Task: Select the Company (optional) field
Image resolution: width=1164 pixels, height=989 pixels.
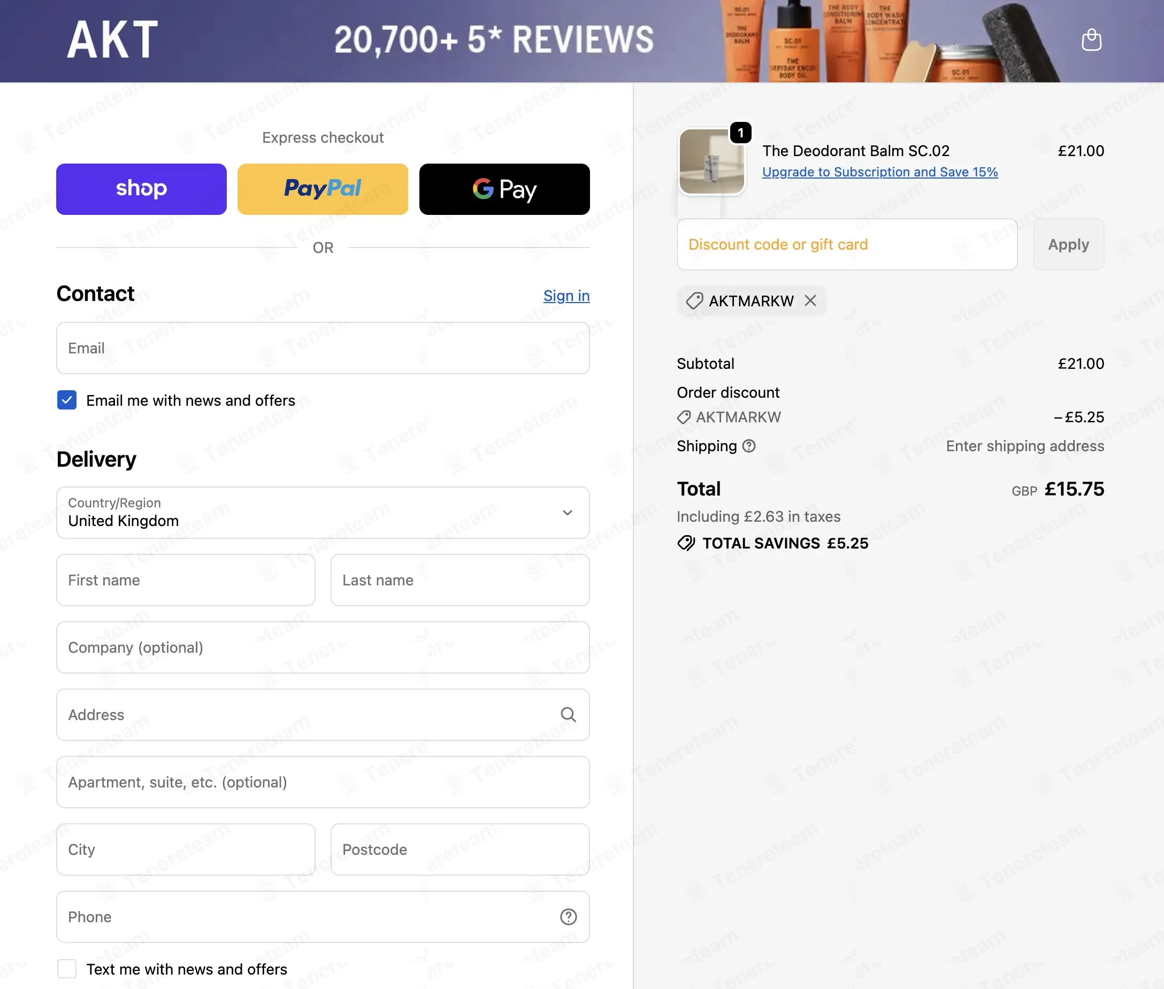Action: [323, 647]
